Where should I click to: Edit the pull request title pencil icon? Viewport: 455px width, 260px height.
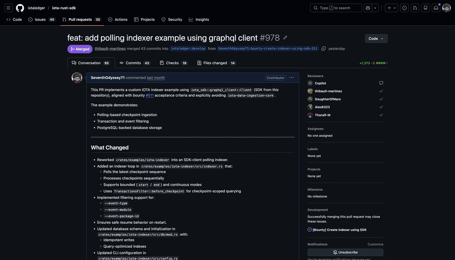[x=285, y=38]
